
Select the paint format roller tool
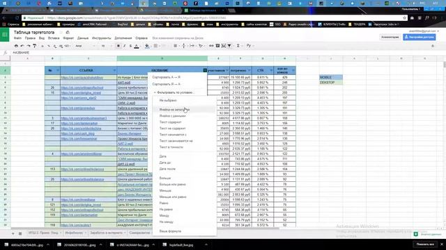pyautogui.click(x=34, y=46)
